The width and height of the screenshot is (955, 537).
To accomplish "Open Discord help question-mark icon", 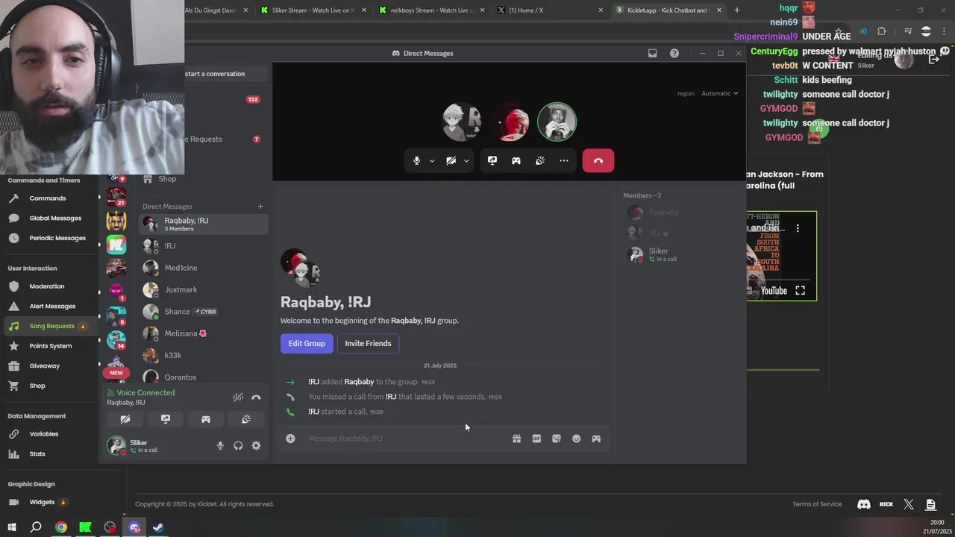I will click(x=674, y=53).
